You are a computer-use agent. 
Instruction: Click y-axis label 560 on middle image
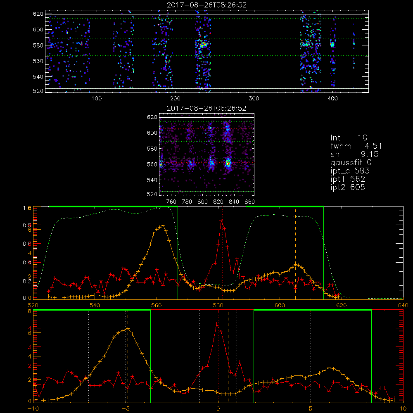[x=152, y=164]
